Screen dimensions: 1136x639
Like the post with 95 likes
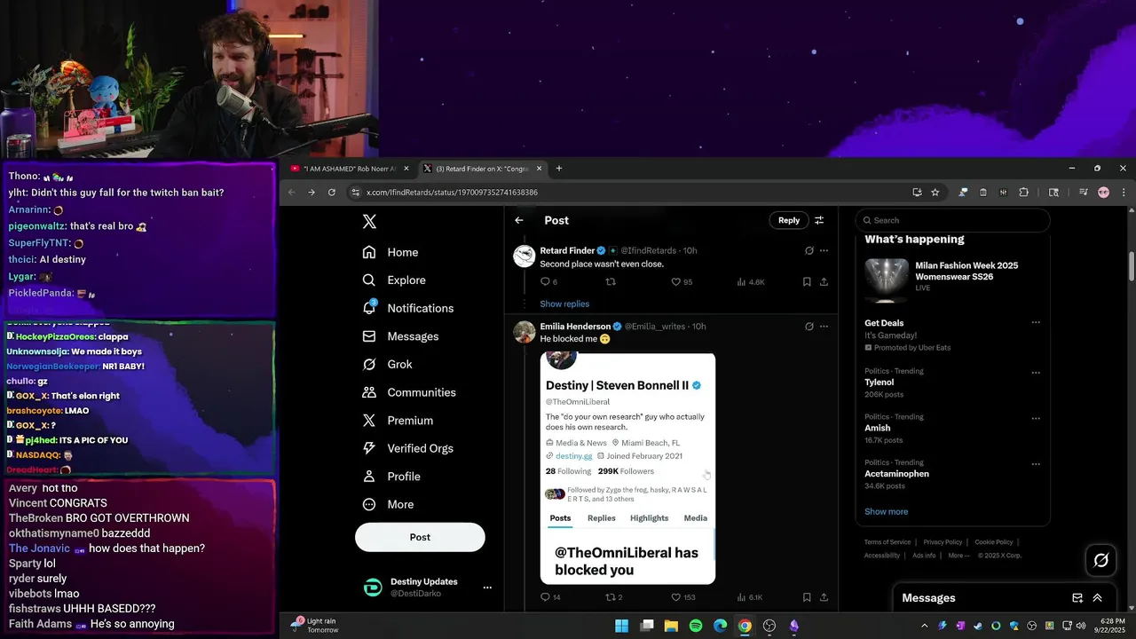click(681, 282)
